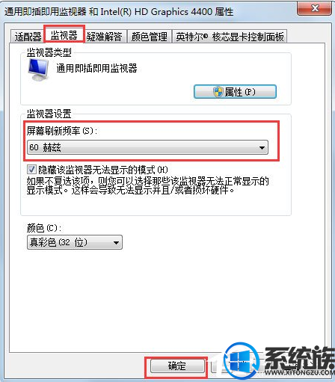Open the 屏幕刷新频率 60 赫兹 dropdown
335x382 pixels.
click(147, 147)
